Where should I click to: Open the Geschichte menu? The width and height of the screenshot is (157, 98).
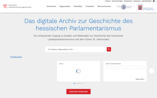click(51, 6)
